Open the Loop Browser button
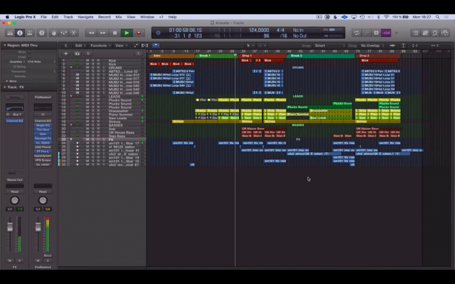 point(435,33)
